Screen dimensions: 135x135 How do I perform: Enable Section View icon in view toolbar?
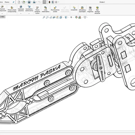(x=54, y=17)
